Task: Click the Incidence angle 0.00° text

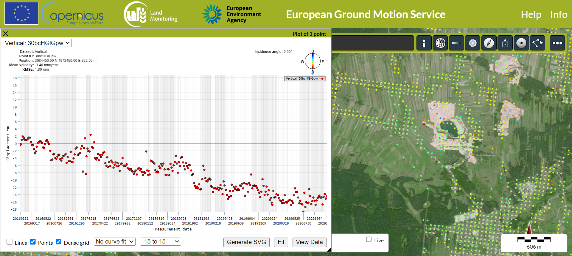Action: [x=273, y=52]
